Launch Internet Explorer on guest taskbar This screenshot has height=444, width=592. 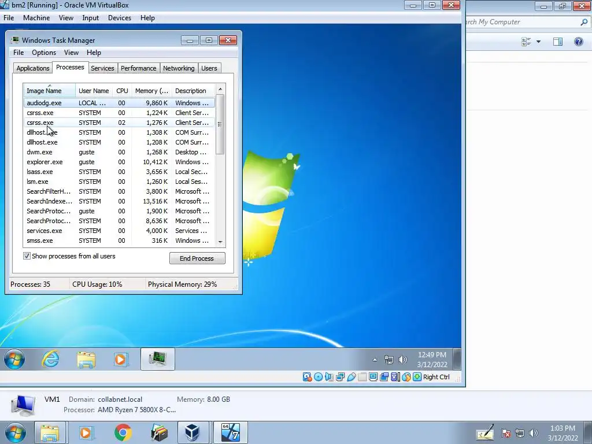(x=51, y=359)
